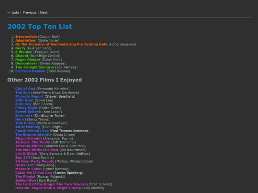
Task: Open the Spider-Man link
Action: [x=25, y=180]
